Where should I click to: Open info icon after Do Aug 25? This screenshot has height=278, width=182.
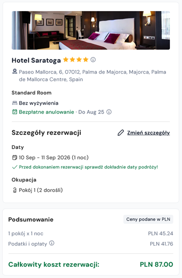tap(109, 112)
